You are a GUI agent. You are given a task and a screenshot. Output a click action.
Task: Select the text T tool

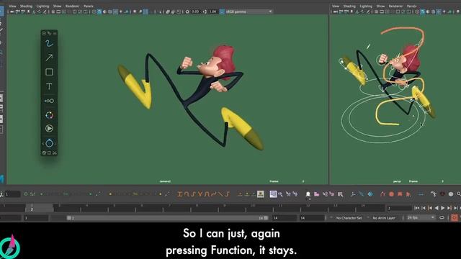click(x=49, y=86)
